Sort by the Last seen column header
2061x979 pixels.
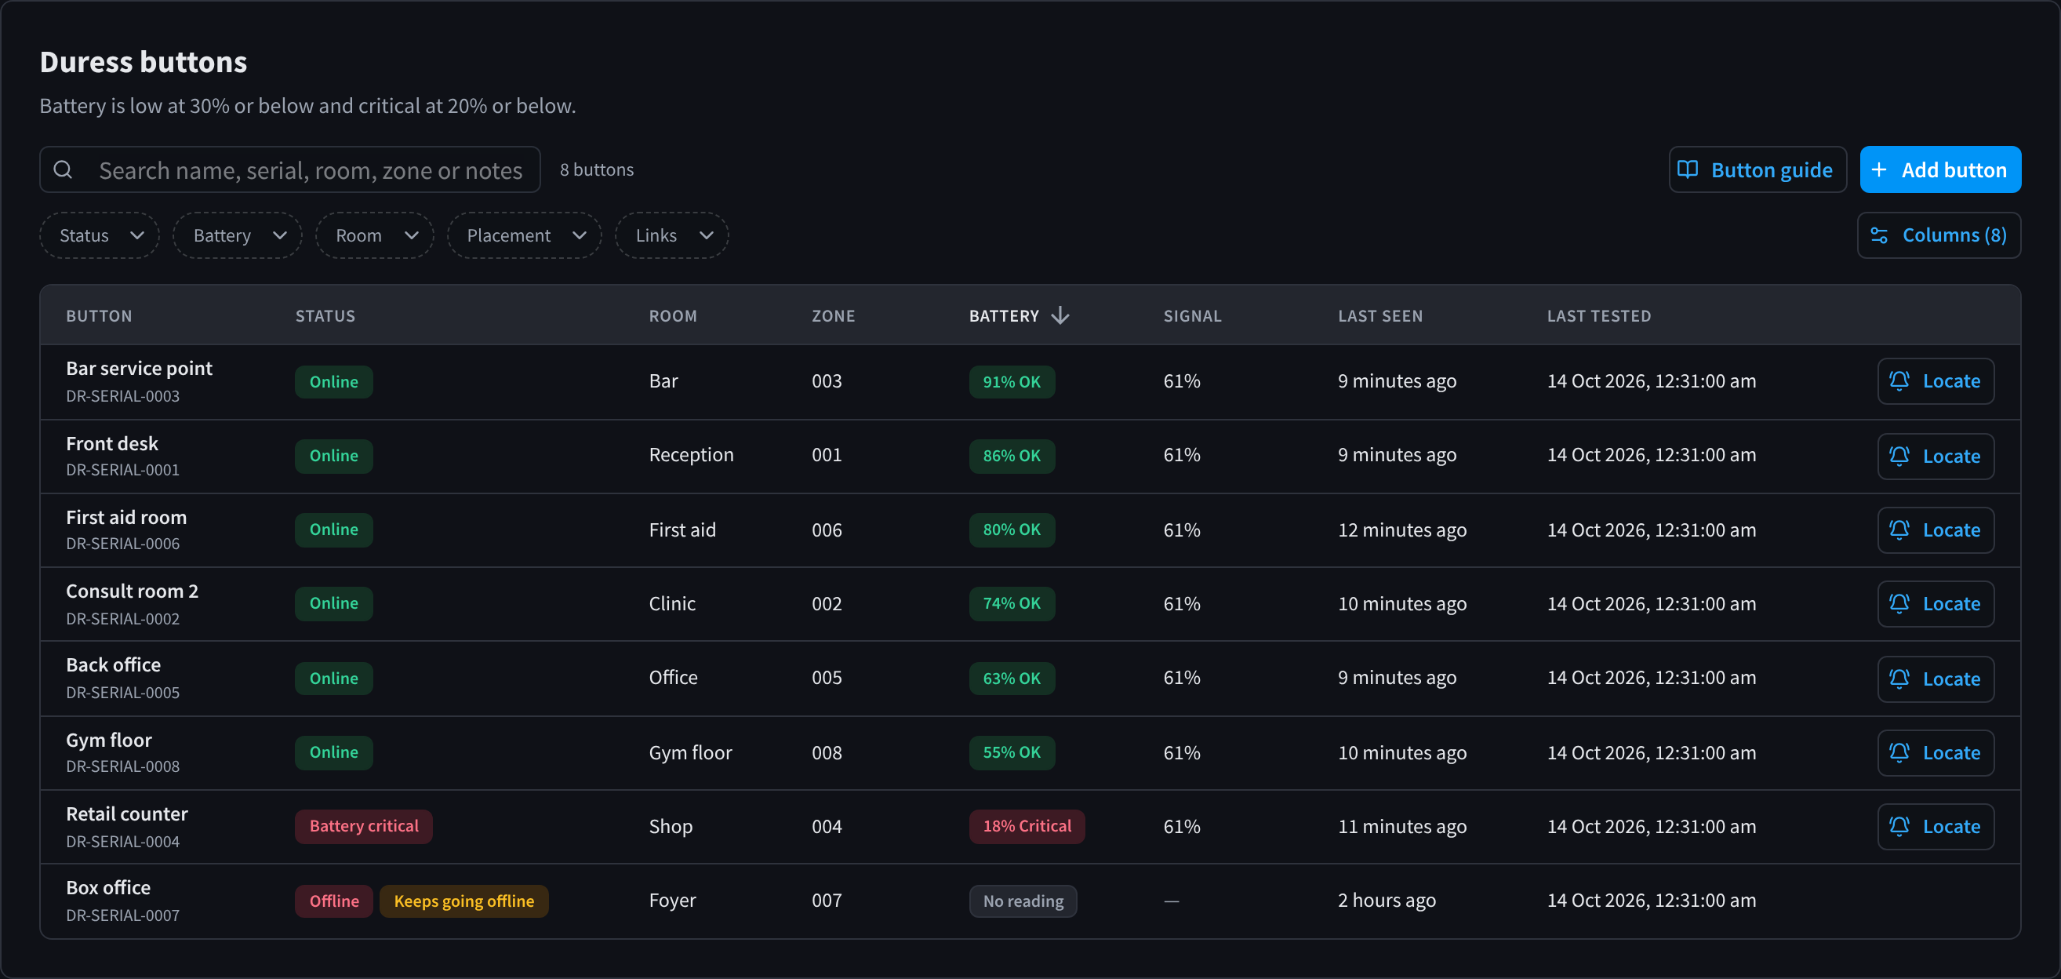coord(1381,316)
